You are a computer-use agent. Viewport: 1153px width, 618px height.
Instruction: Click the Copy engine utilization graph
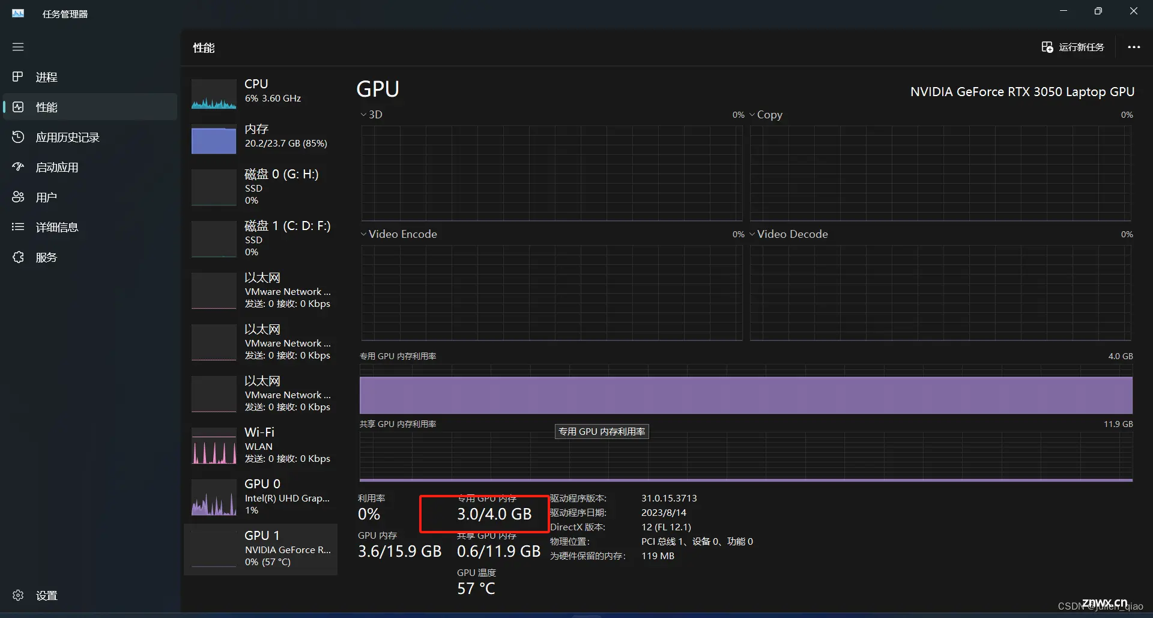940,173
